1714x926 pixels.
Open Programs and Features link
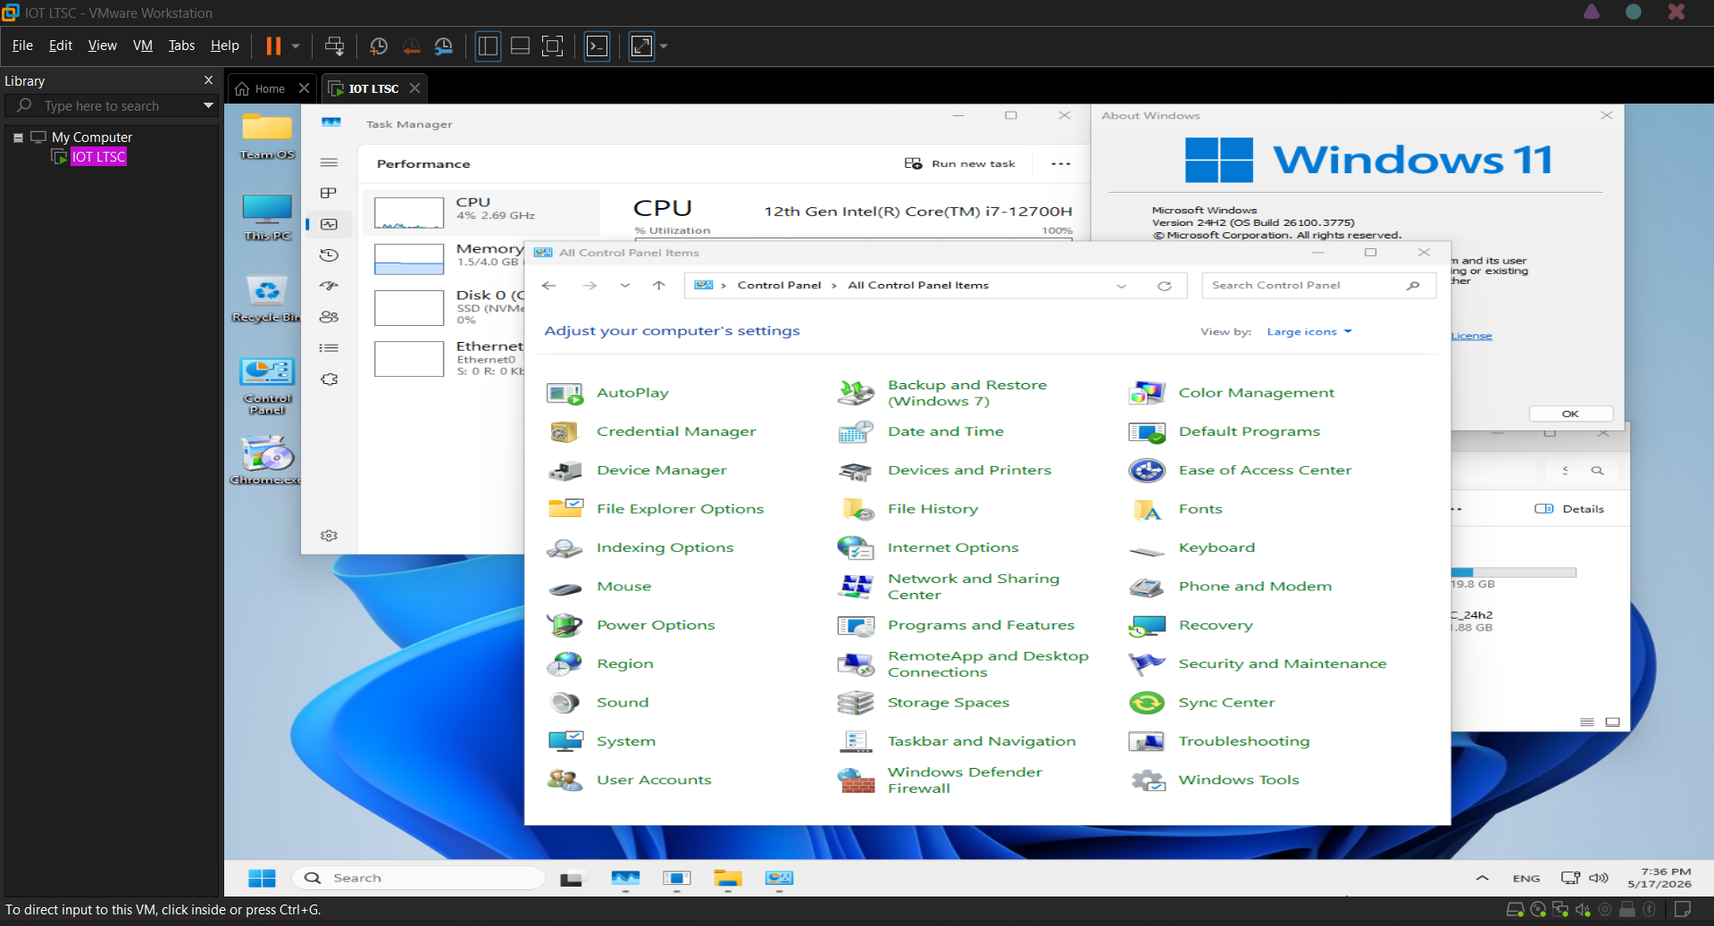981,625
